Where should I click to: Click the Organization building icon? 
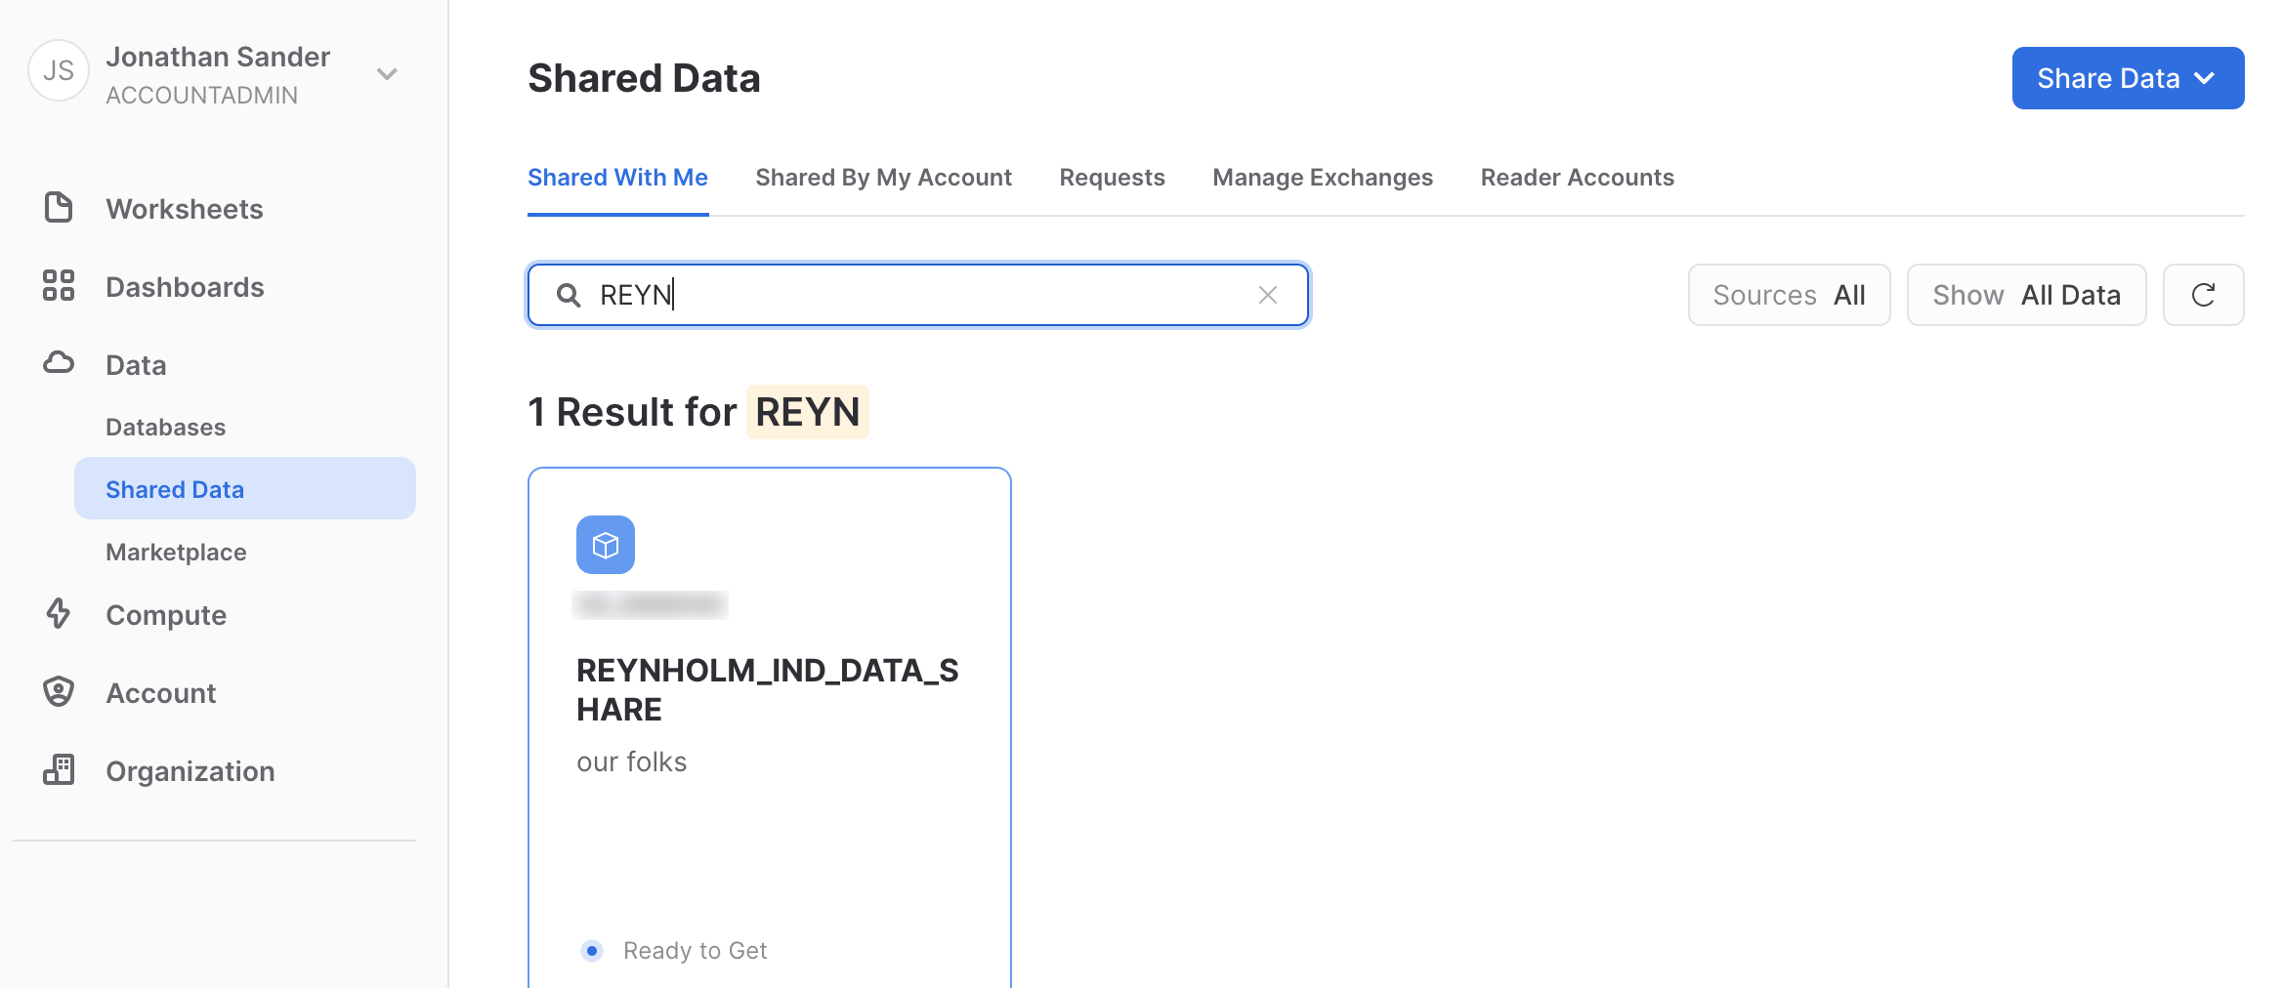[x=59, y=770]
